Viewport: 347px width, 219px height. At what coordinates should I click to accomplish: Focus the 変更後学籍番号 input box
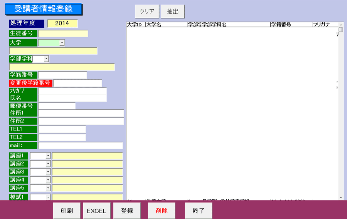click(x=77, y=83)
